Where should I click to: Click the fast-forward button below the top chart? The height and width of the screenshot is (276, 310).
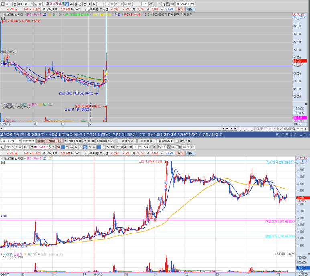(235, 128)
